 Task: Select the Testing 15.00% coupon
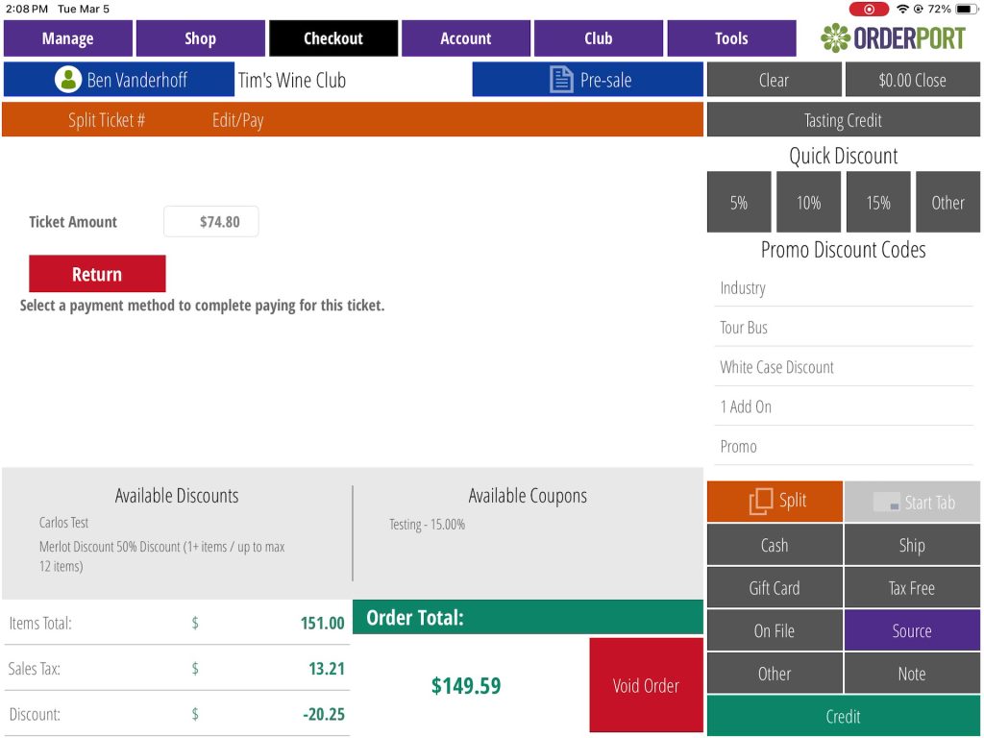point(428,525)
